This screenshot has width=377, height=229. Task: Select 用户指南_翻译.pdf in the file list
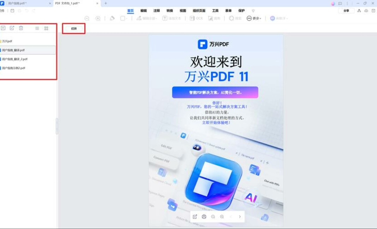(28, 50)
